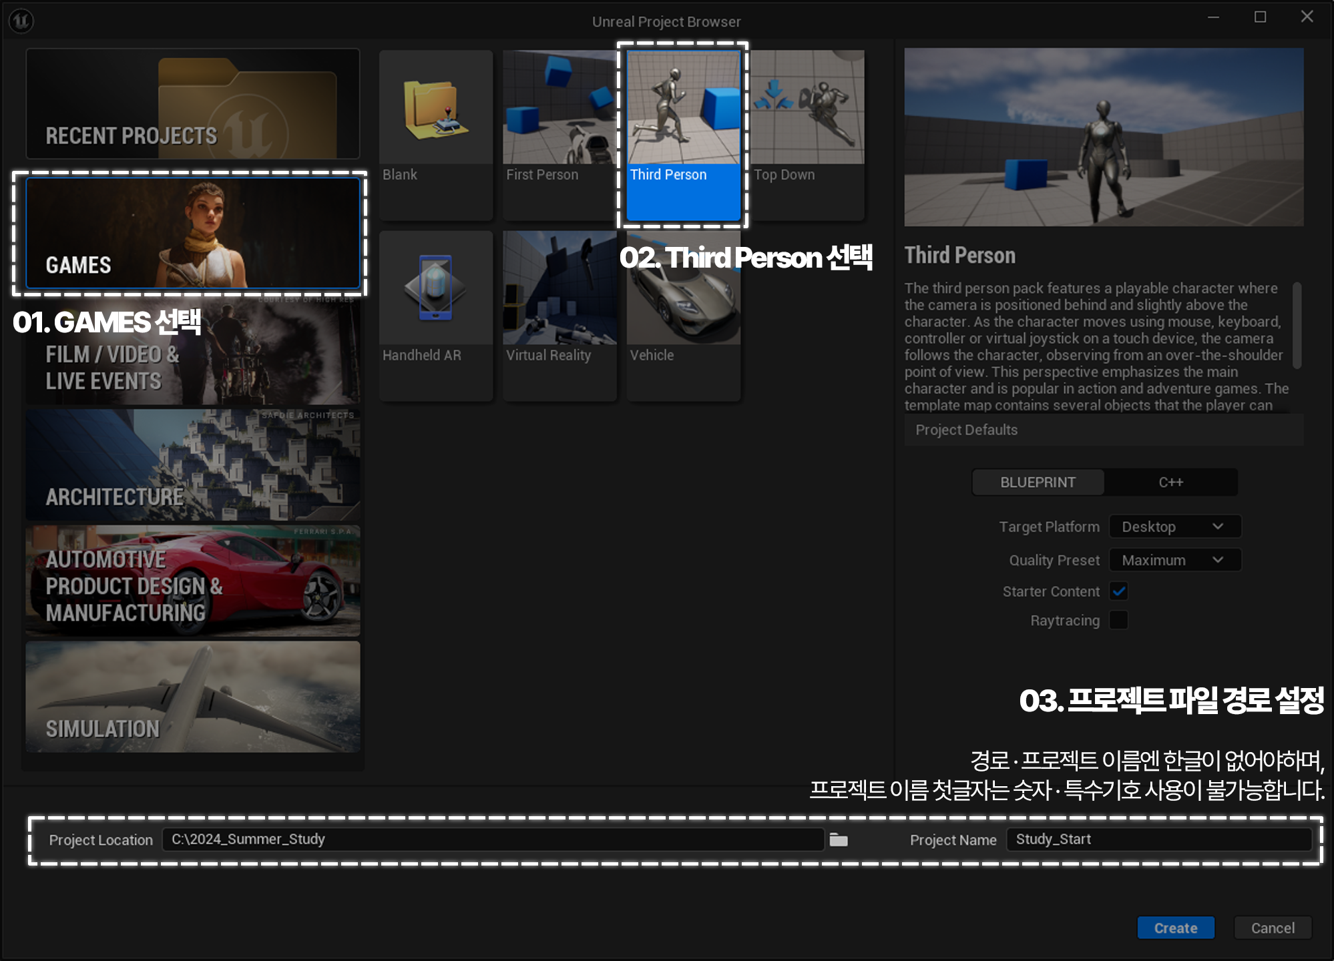
Task: Open the Simulation category
Action: point(193,697)
